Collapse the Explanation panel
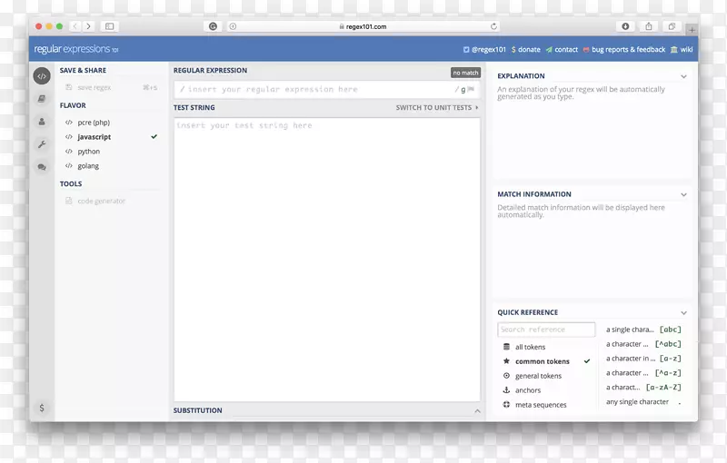 pyautogui.click(x=684, y=77)
